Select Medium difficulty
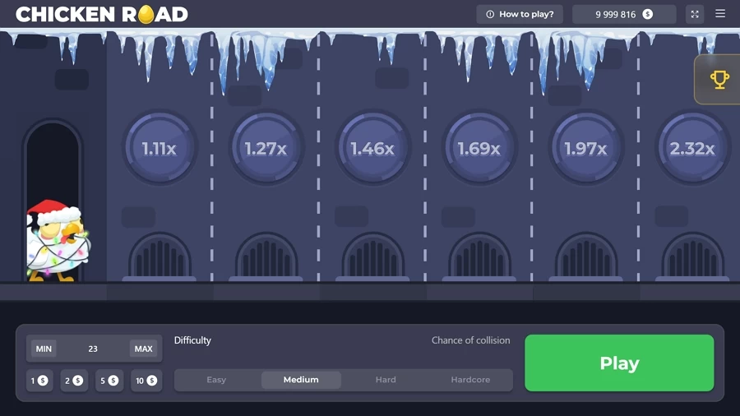The height and width of the screenshot is (416, 740). coord(301,380)
